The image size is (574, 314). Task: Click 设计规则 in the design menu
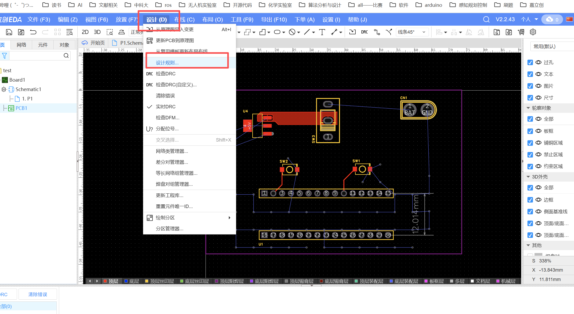tap(167, 63)
